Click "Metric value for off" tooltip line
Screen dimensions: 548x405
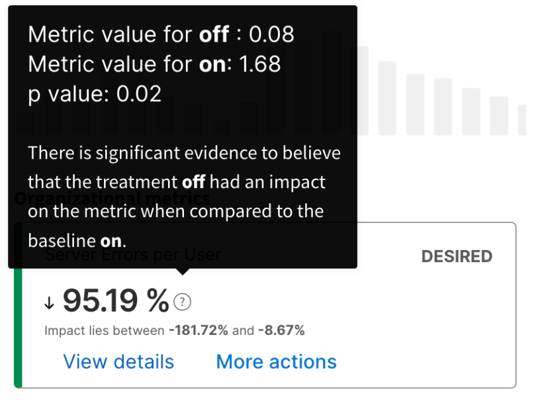[161, 34]
